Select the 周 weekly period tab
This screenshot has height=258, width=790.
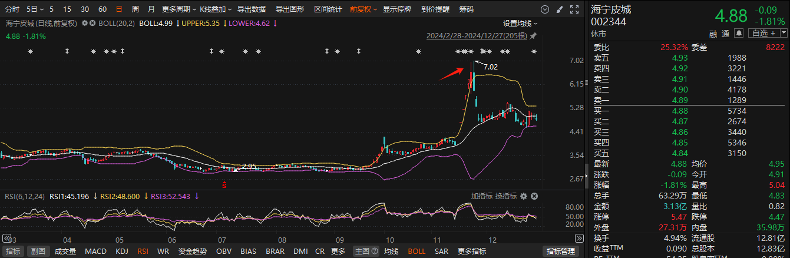tap(135, 9)
